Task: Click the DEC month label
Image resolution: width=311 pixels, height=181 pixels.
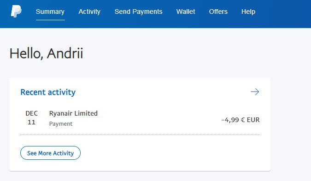Action: click(31, 113)
